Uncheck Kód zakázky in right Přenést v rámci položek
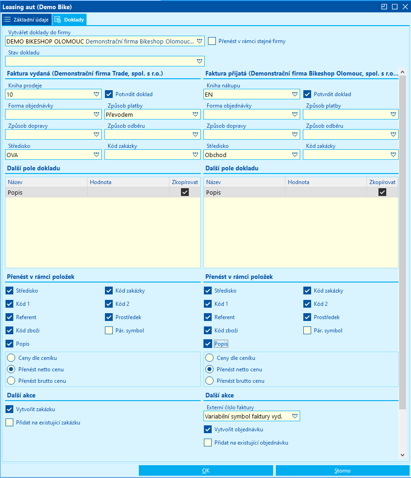This screenshot has height=478, width=411. click(307, 291)
